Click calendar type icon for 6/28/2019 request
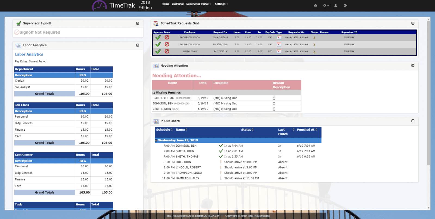435x219 pixels. coord(279,44)
